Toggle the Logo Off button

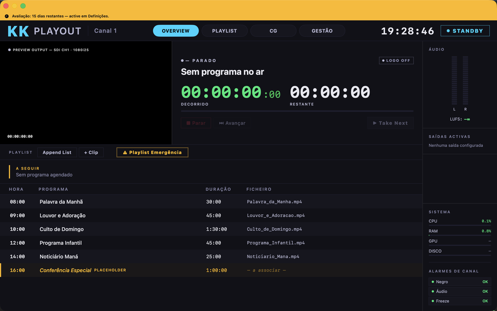pyautogui.click(x=396, y=60)
